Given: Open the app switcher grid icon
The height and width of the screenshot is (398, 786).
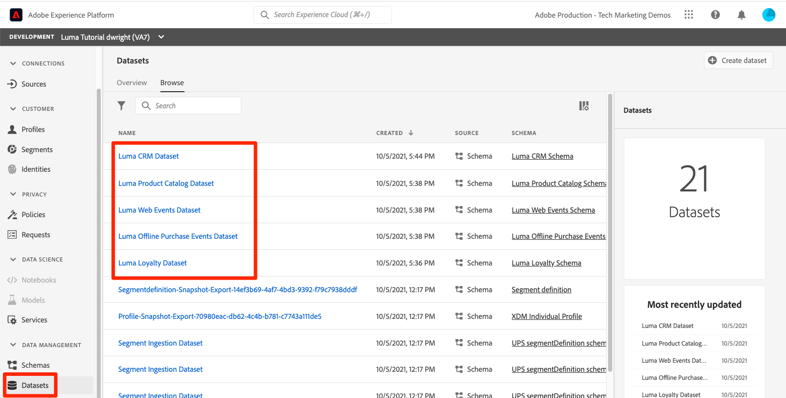Looking at the screenshot, I should pyautogui.click(x=689, y=15).
